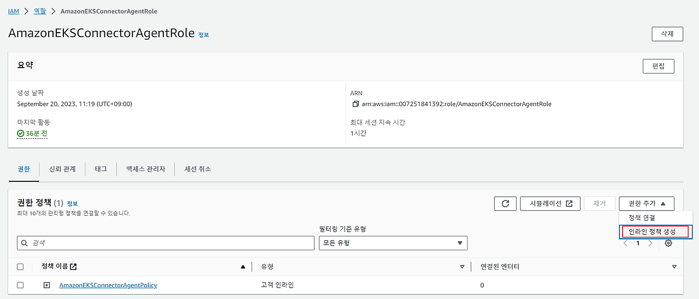Screen dimensions: 699x299
Task: Focus the policy 검색 input field
Action: pos(165,243)
